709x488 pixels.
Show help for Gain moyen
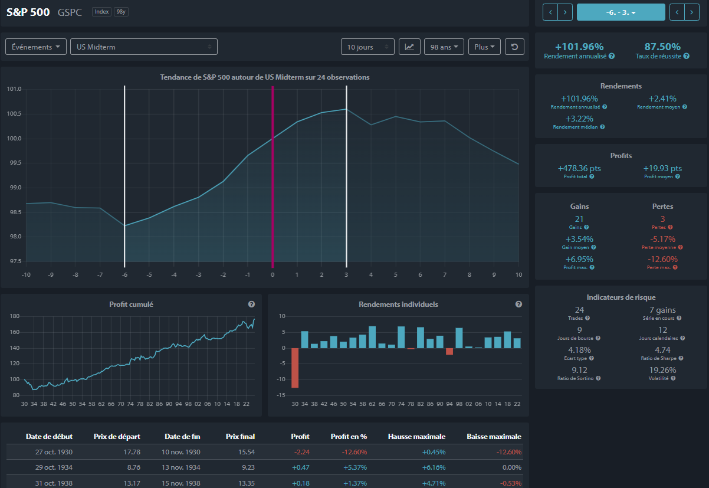[x=592, y=247]
